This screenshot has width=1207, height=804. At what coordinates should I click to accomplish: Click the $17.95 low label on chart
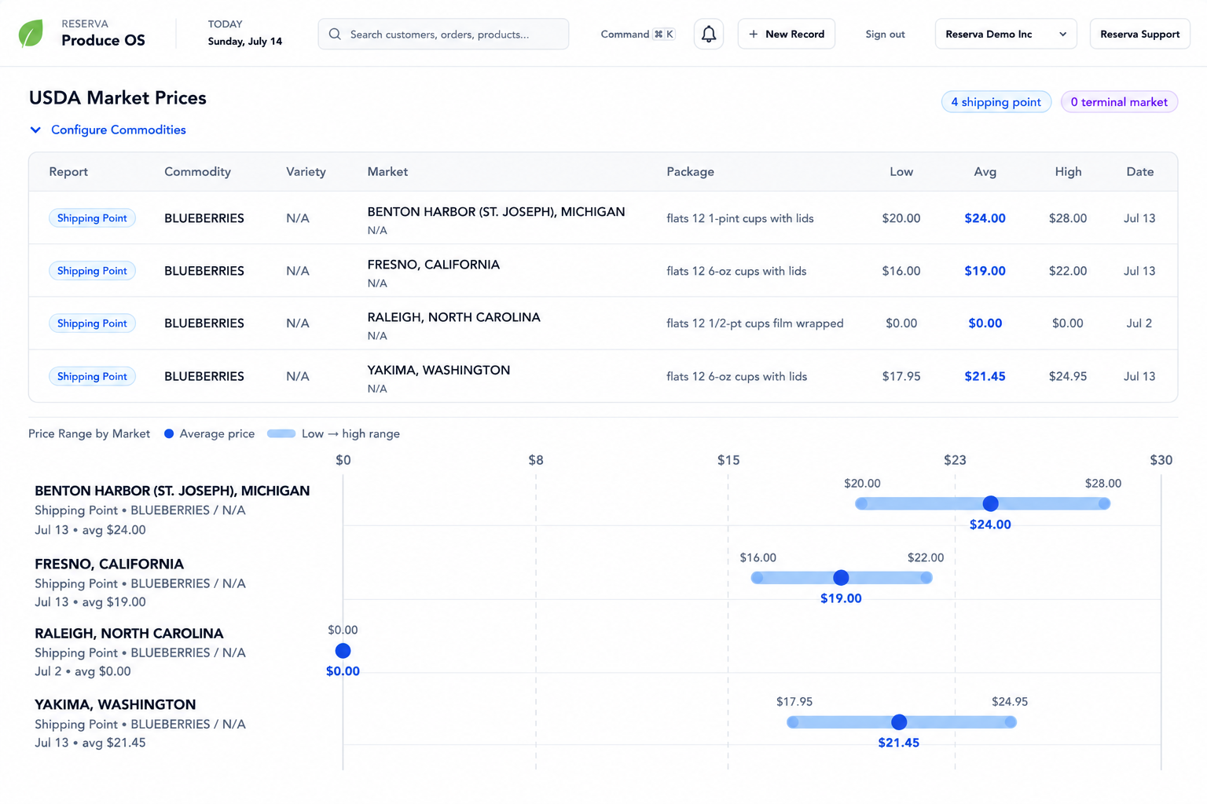point(794,702)
